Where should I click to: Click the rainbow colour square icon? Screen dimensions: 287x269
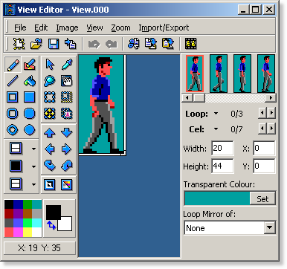pyautogui.click(x=67, y=185)
